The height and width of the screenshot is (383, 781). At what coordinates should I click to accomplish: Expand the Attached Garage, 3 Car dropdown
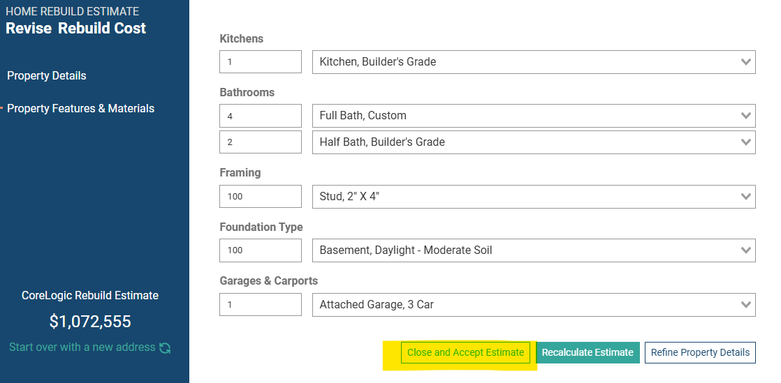[x=534, y=304]
